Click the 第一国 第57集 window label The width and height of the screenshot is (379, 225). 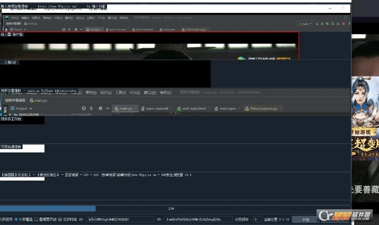tap(12, 34)
